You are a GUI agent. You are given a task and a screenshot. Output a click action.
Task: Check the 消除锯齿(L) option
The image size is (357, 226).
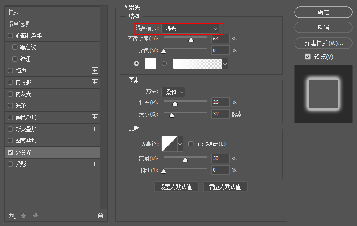[191, 144]
